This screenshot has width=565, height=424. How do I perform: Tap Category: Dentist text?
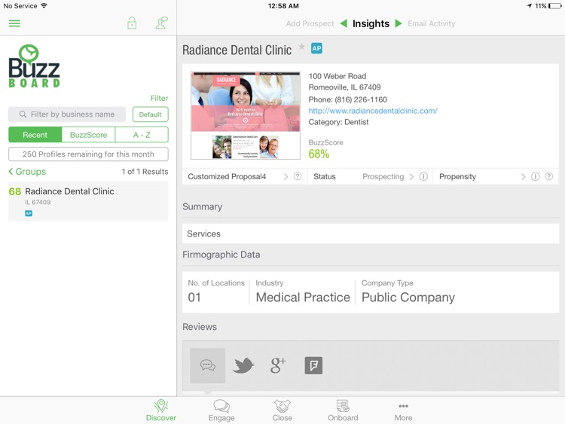pyautogui.click(x=338, y=122)
